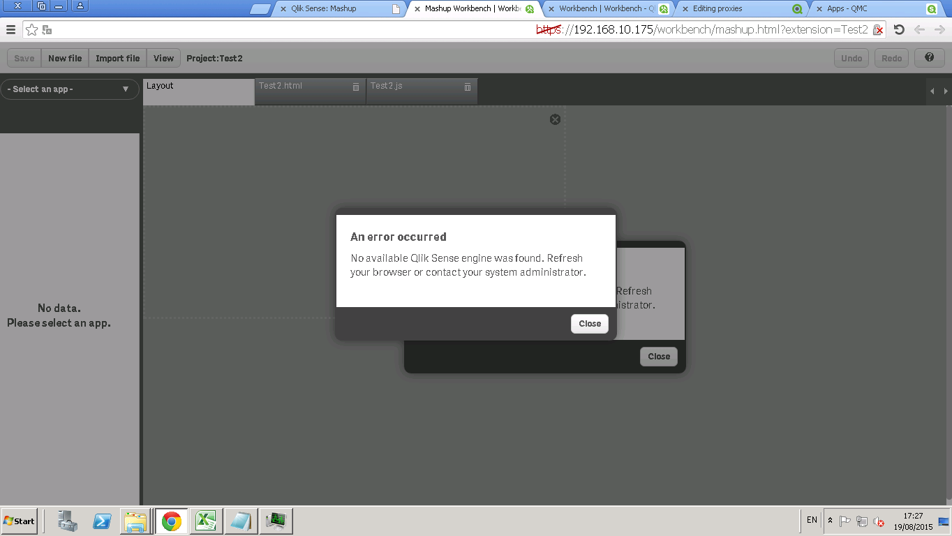The width and height of the screenshot is (952, 536).
Task: Click the Action Center flag icon
Action: [x=845, y=521]
